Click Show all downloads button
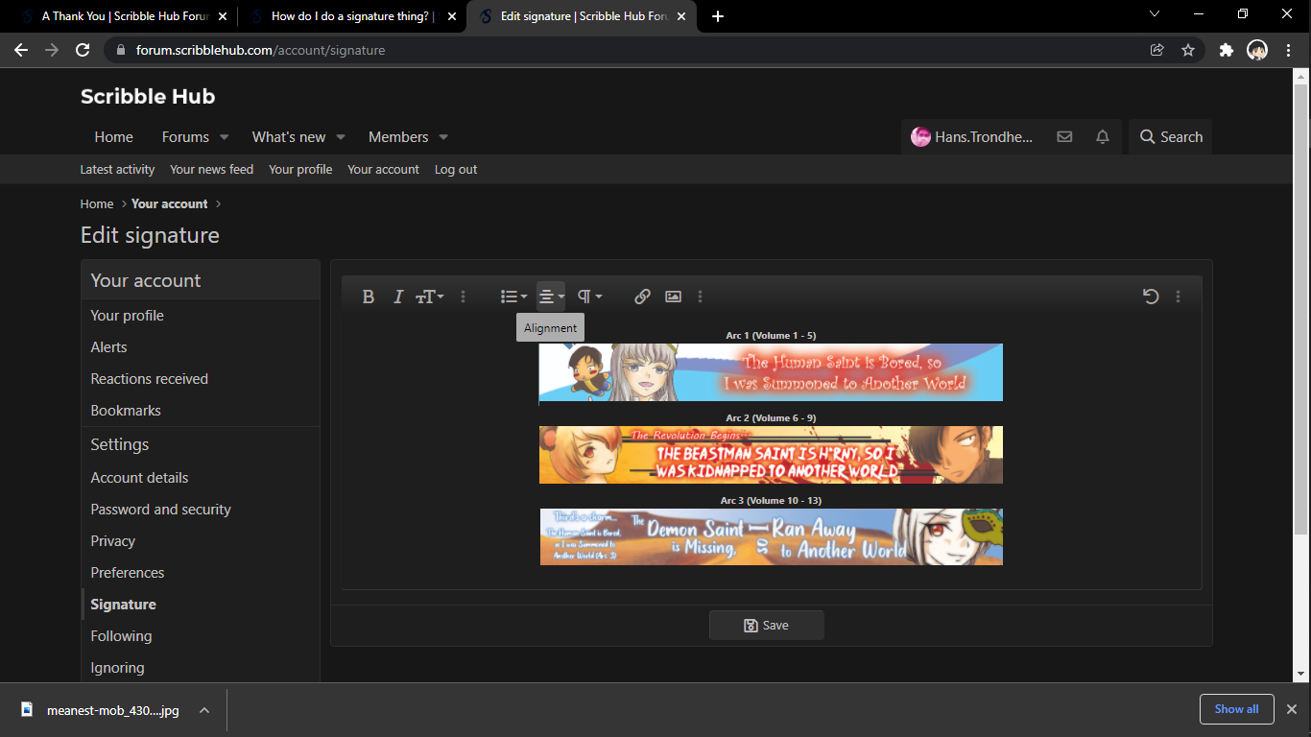Screen dimensions: 1311x737 [1236, 709]
